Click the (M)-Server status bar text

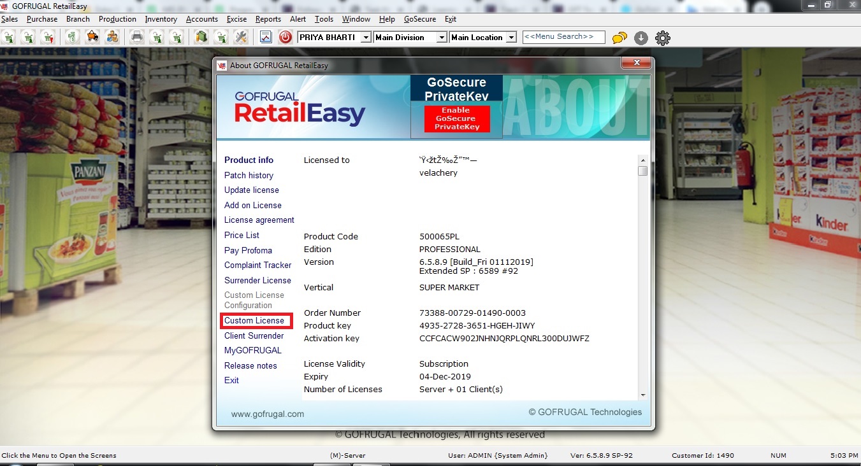(347, 455)
